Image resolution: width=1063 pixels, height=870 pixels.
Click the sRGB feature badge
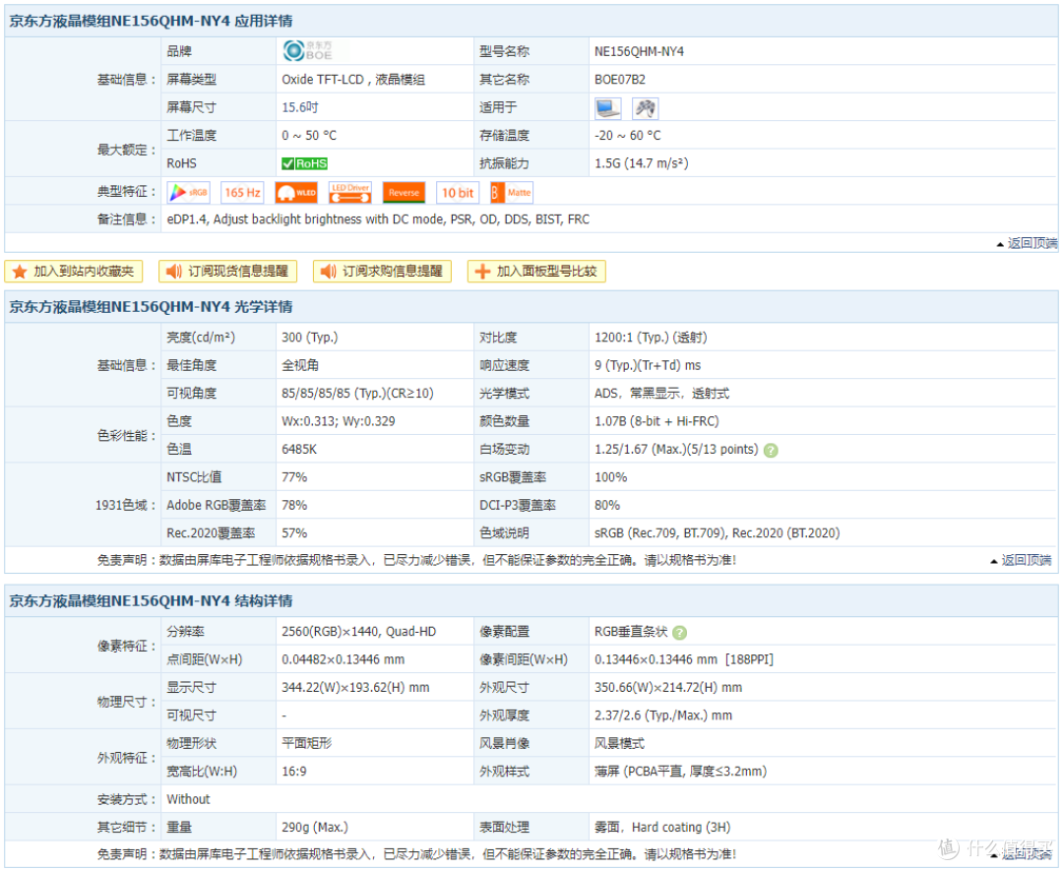188,193
